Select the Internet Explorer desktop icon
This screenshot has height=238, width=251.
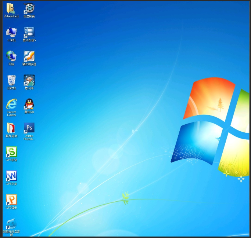click(11, 104)
